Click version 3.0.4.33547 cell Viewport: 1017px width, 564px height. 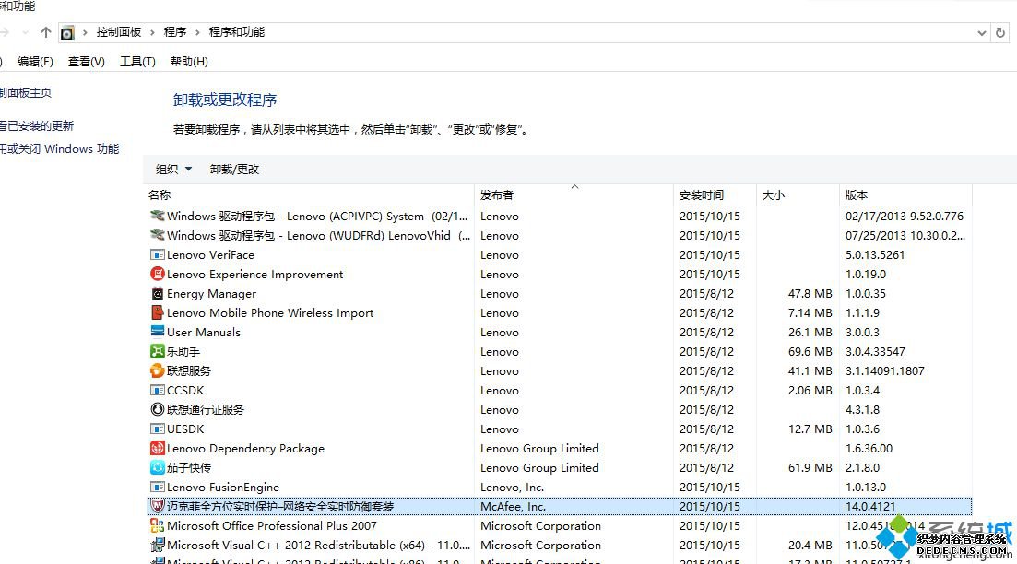pyautogui.click(x=875, y=351)
